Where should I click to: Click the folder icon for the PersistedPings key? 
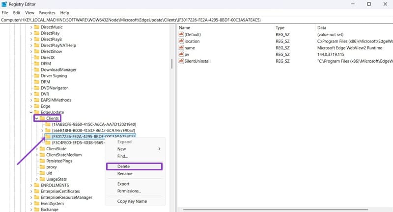[42, 161]
